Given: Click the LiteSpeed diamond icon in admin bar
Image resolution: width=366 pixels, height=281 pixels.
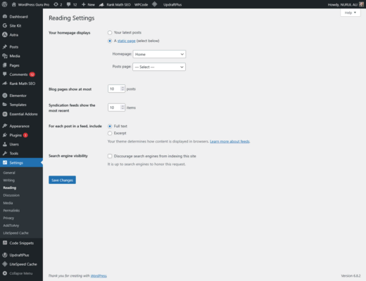Looking at the screenshot, I should (x=154, y=4).
